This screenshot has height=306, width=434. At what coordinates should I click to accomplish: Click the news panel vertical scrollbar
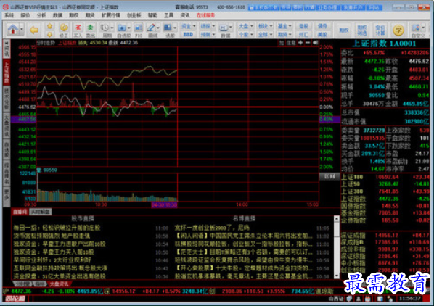337,247
